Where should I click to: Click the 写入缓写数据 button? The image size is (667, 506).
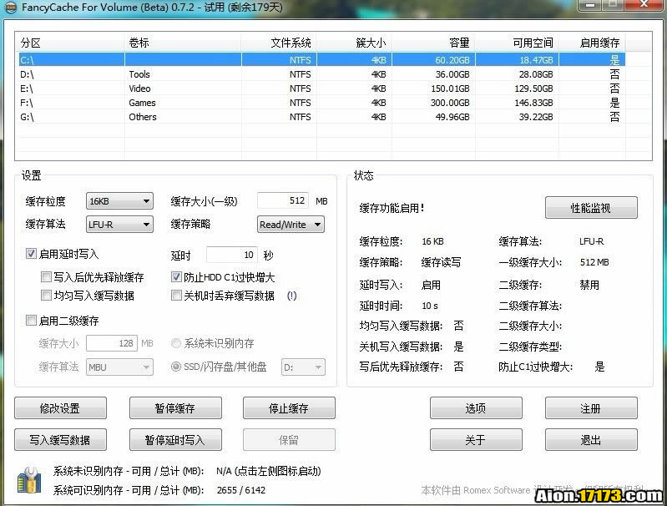coord(60,439)
